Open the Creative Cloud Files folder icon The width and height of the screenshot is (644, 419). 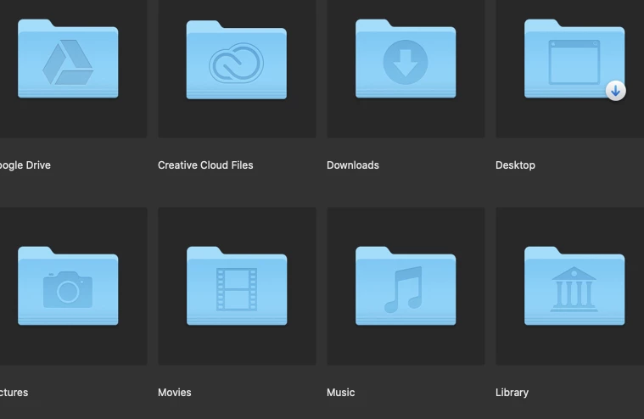(237, 59)
